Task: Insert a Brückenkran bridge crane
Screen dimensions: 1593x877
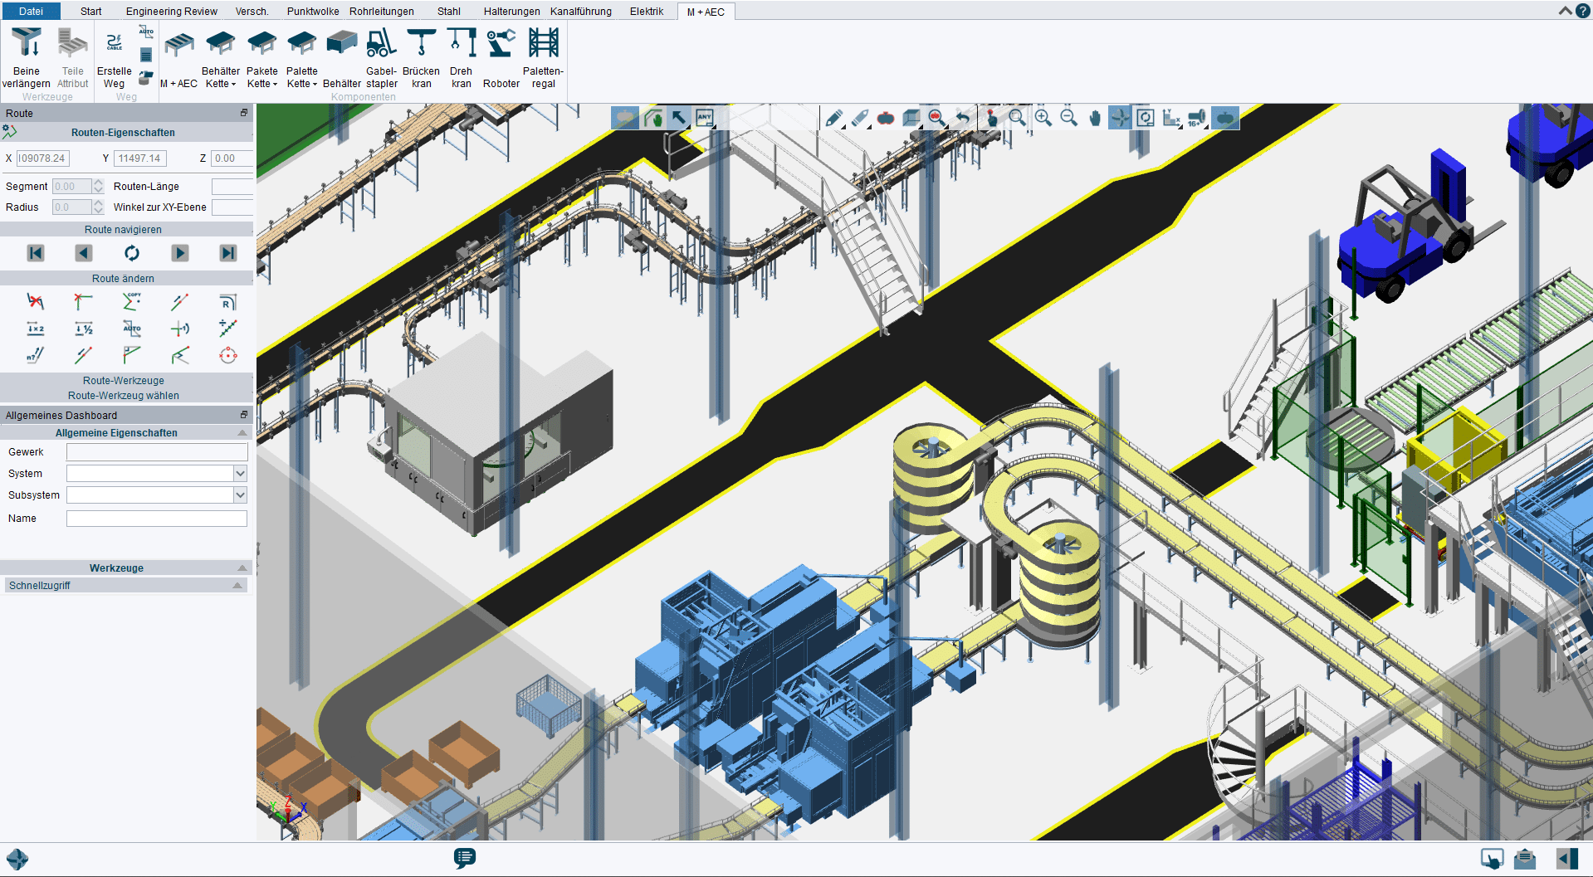Action: pyautogui.click(x=422, y=56)
